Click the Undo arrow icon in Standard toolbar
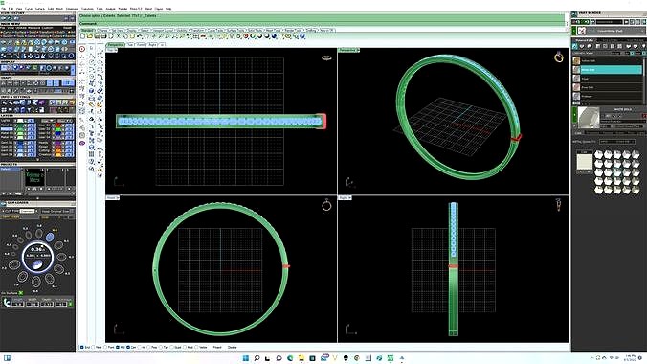The image size is (647, 364). coord(139,36)
